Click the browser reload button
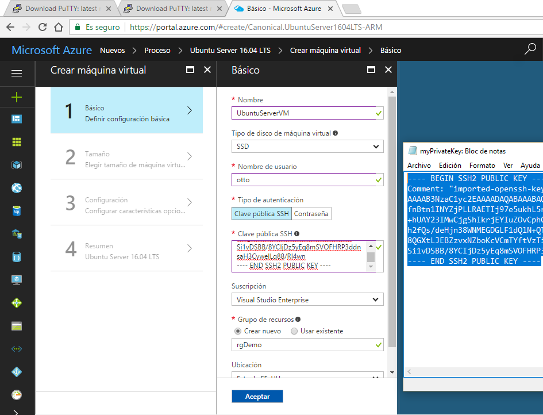Image resolution: width=543 pixels, height=415 pixels. pos(43,27)
